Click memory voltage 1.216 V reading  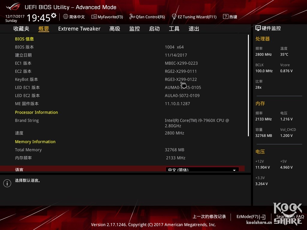pos(286,119)
